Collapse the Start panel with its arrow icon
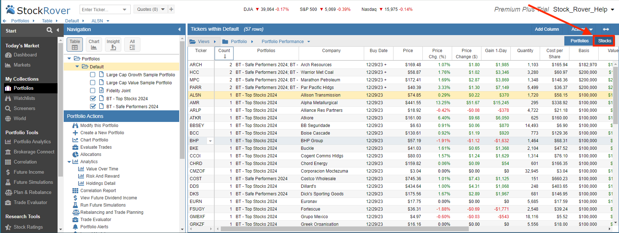The height and width of the screenshot is (233, 619). point(58,30)
